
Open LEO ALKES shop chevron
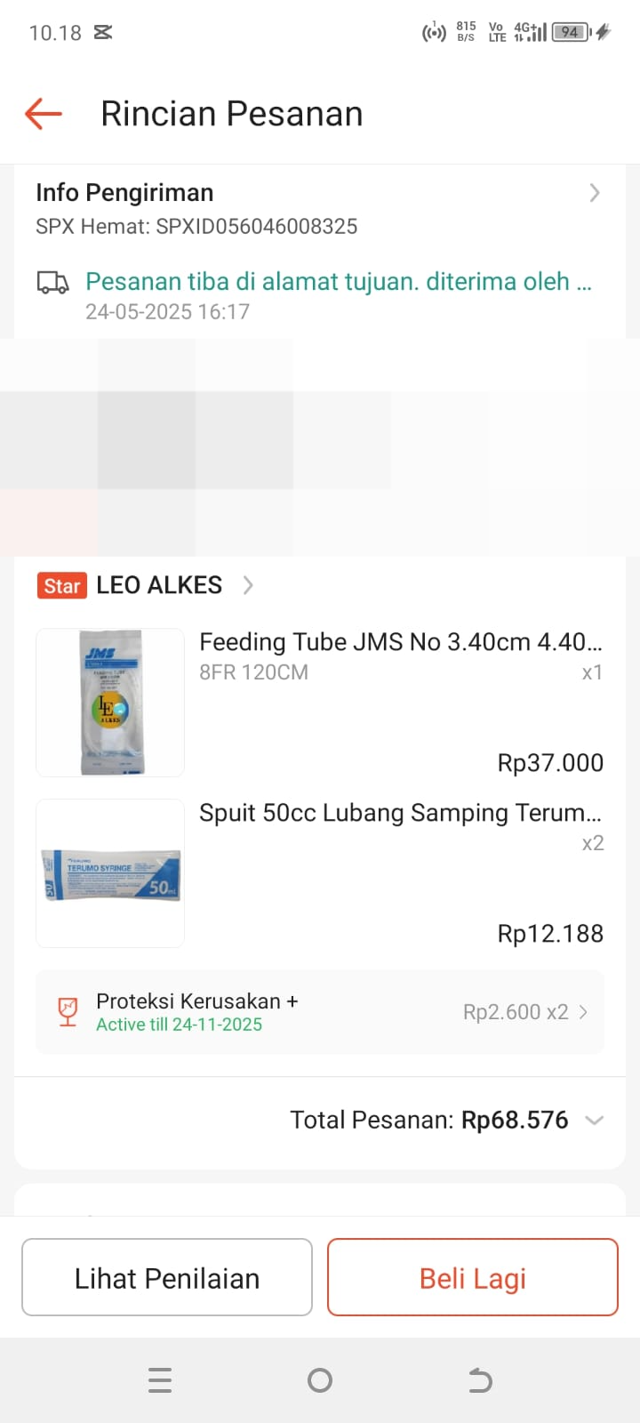tap(248, 585)
